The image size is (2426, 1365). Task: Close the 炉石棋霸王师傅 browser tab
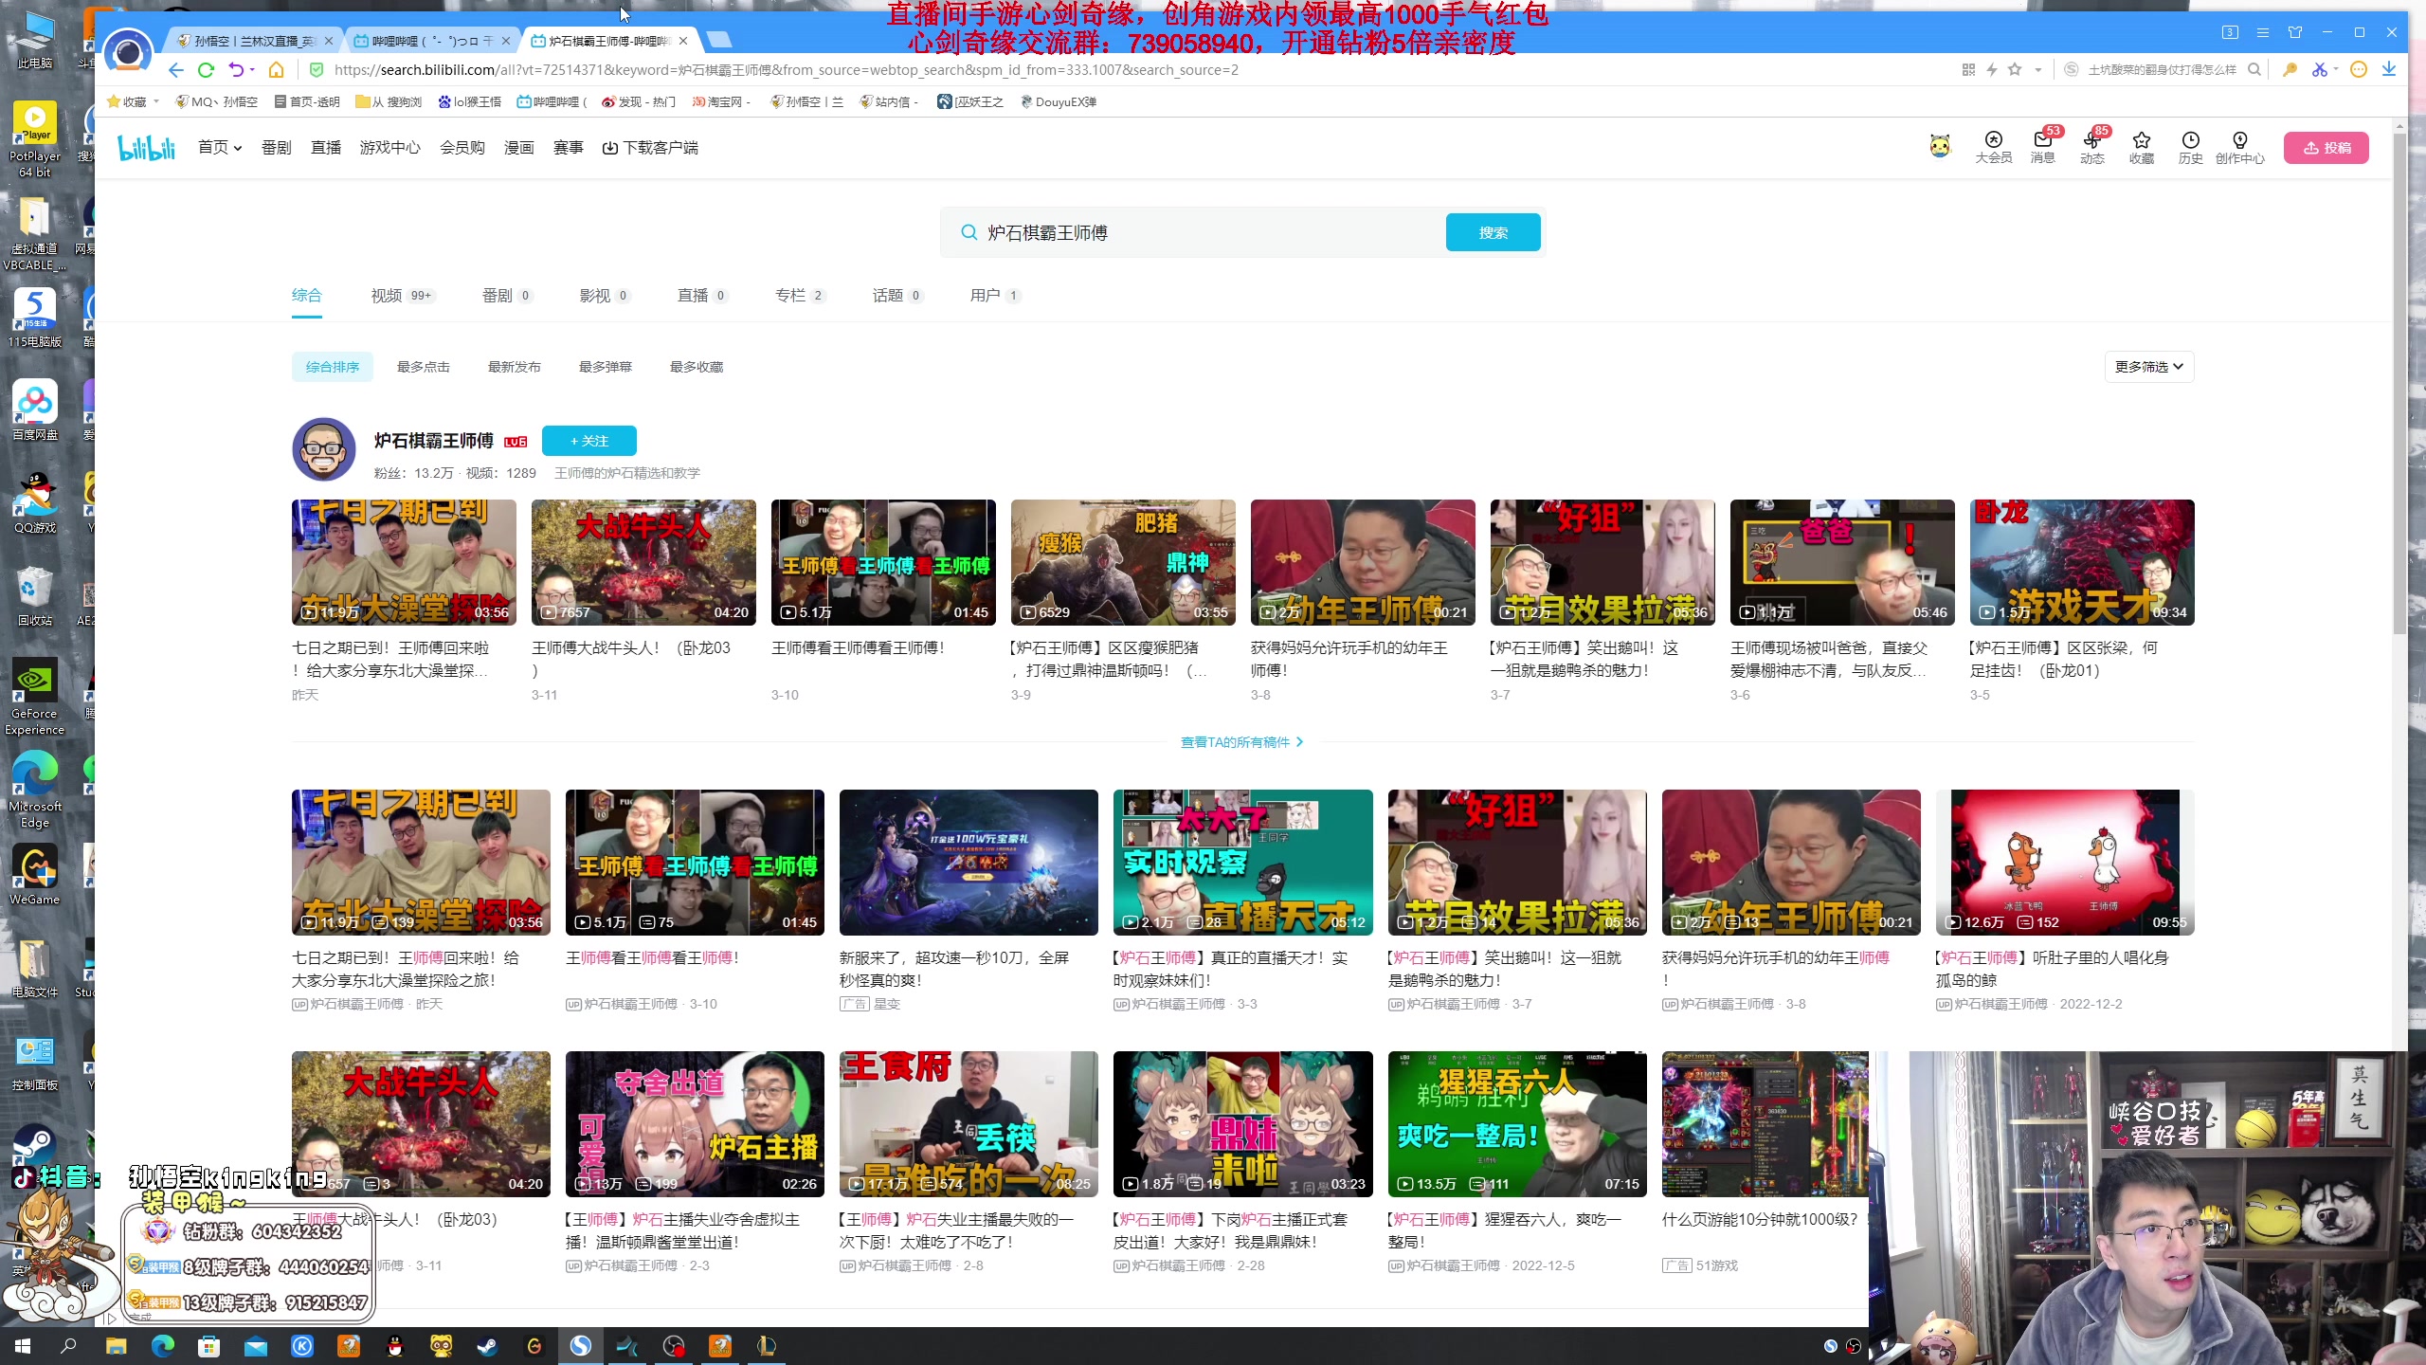[683, 41]
